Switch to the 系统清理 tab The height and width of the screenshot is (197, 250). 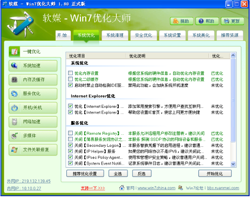(115, 35)
